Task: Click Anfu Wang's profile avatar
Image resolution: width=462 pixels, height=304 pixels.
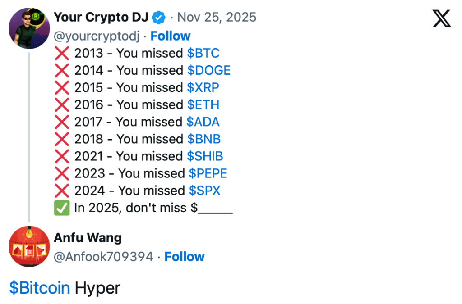Action: pos(29,247)
